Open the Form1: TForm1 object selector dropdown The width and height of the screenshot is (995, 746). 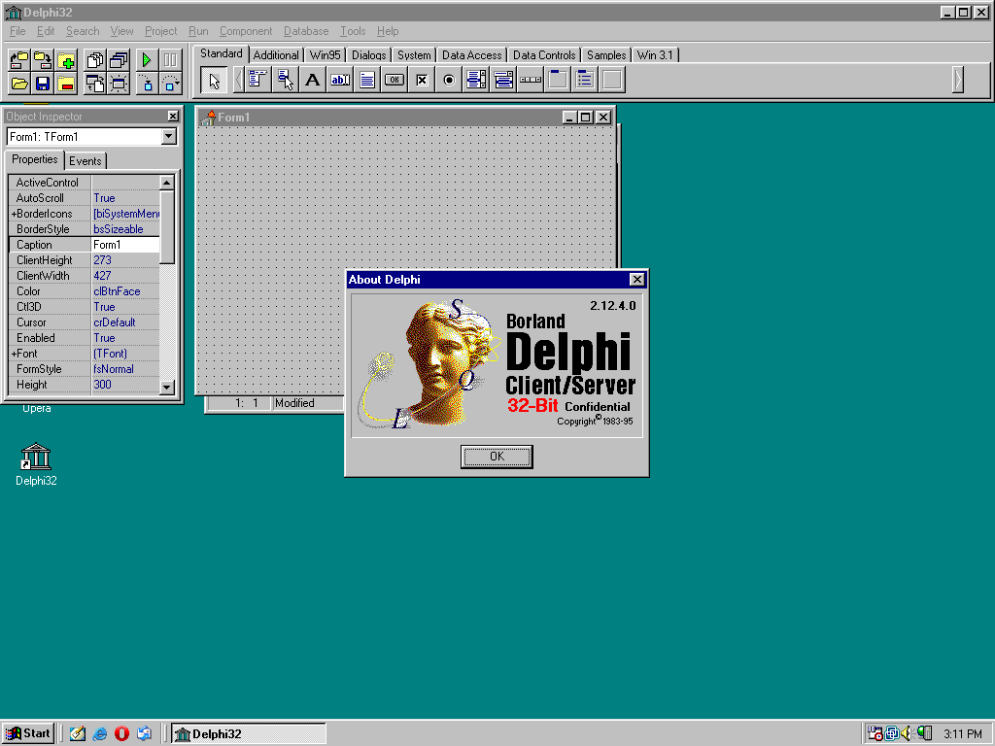coord(168,136)
